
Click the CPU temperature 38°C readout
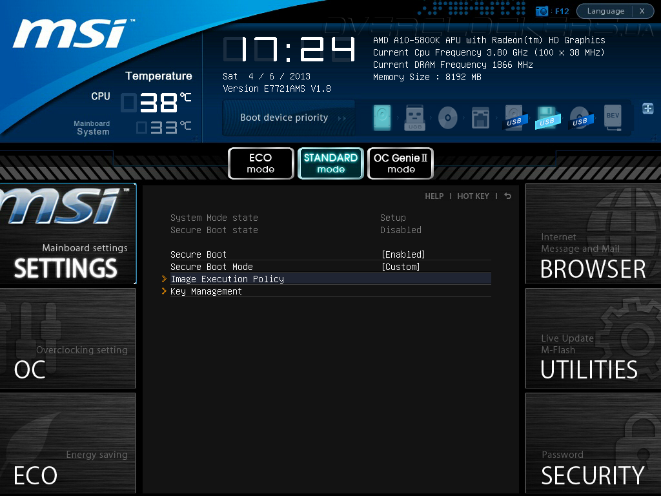tap(156, 103)
